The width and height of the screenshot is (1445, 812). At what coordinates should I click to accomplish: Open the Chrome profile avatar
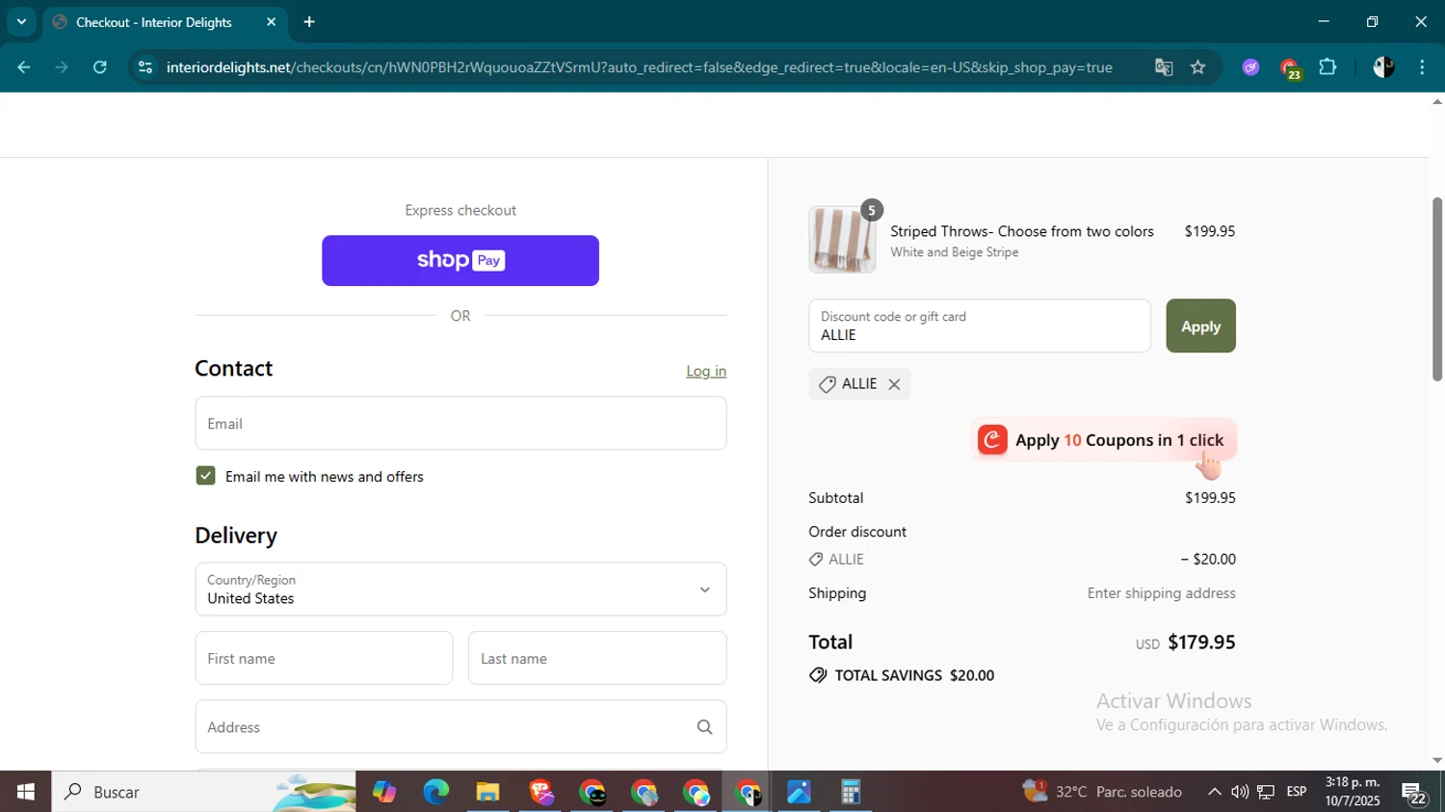[x=1383, y=67]
